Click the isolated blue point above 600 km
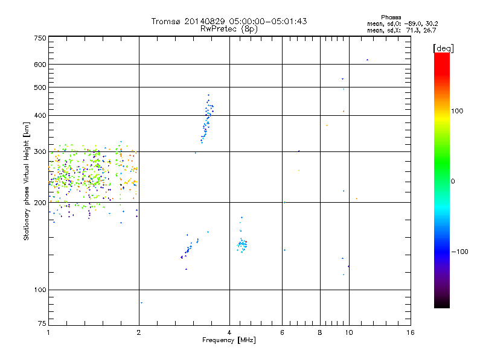Image resolution: width=483 pixels, height=362 pixels. click(x=367, y=60)
